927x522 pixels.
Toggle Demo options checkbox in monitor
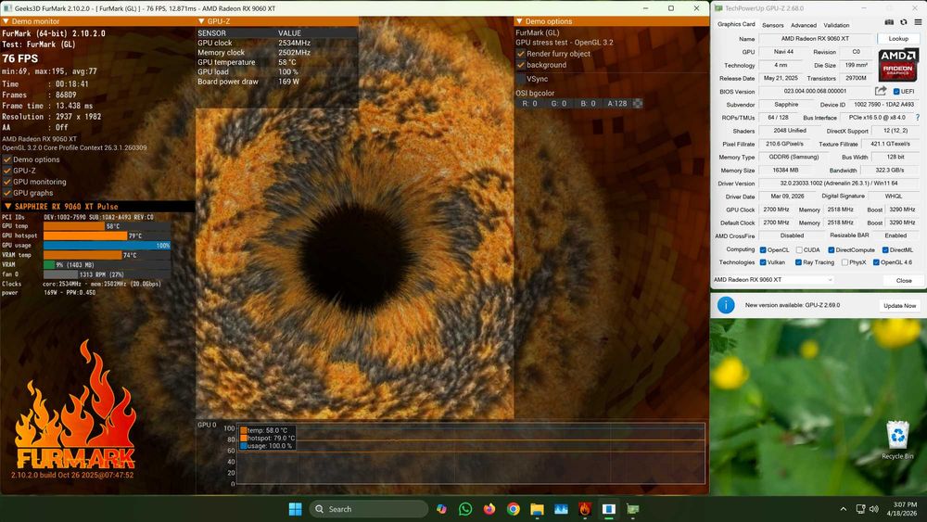coord(7,159)
